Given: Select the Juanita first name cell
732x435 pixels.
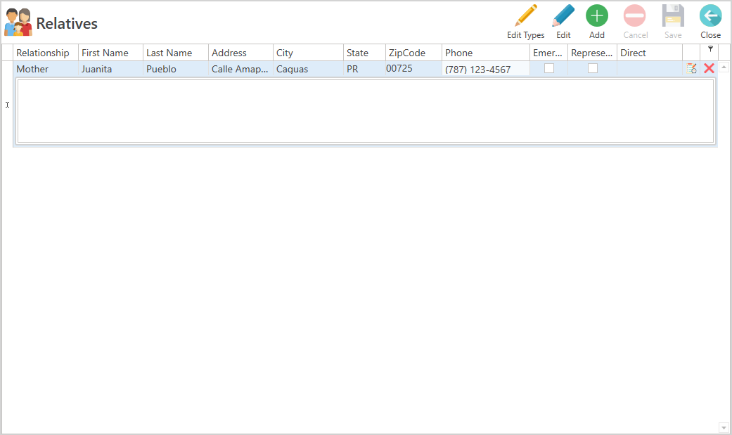Looking at the screenshot, I should [x=110, y=69].
